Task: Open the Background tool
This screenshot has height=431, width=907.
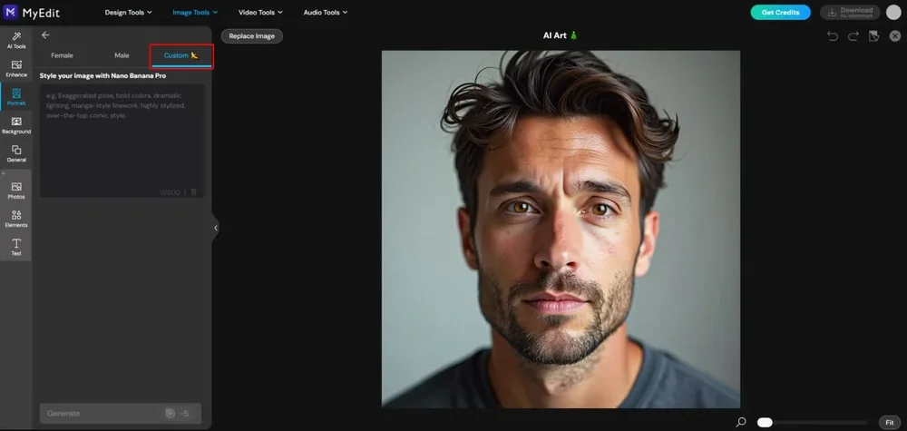Action: coord(15,125)
